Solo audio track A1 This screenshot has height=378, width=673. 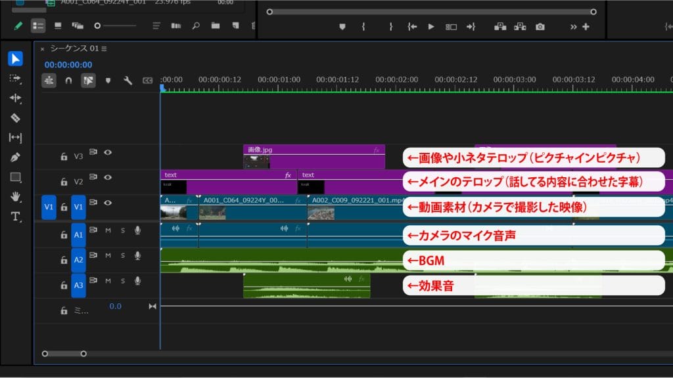[x=122, y=230]
